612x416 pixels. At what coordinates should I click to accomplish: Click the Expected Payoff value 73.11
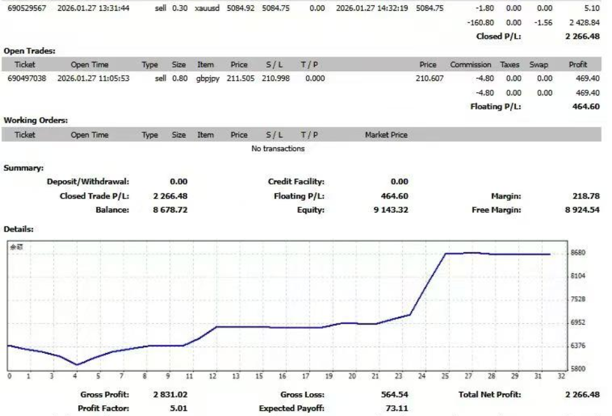click(x=397, y=408)
